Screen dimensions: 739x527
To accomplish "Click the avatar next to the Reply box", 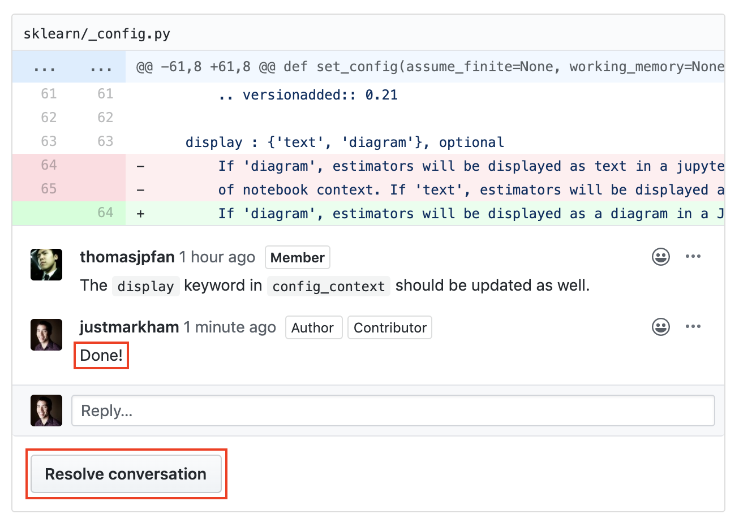I will pos(46,410).
